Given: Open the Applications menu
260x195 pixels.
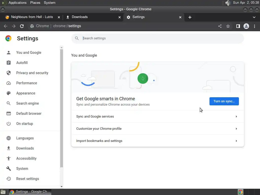Looking at the screenshot, I should (x=18, y=3).
